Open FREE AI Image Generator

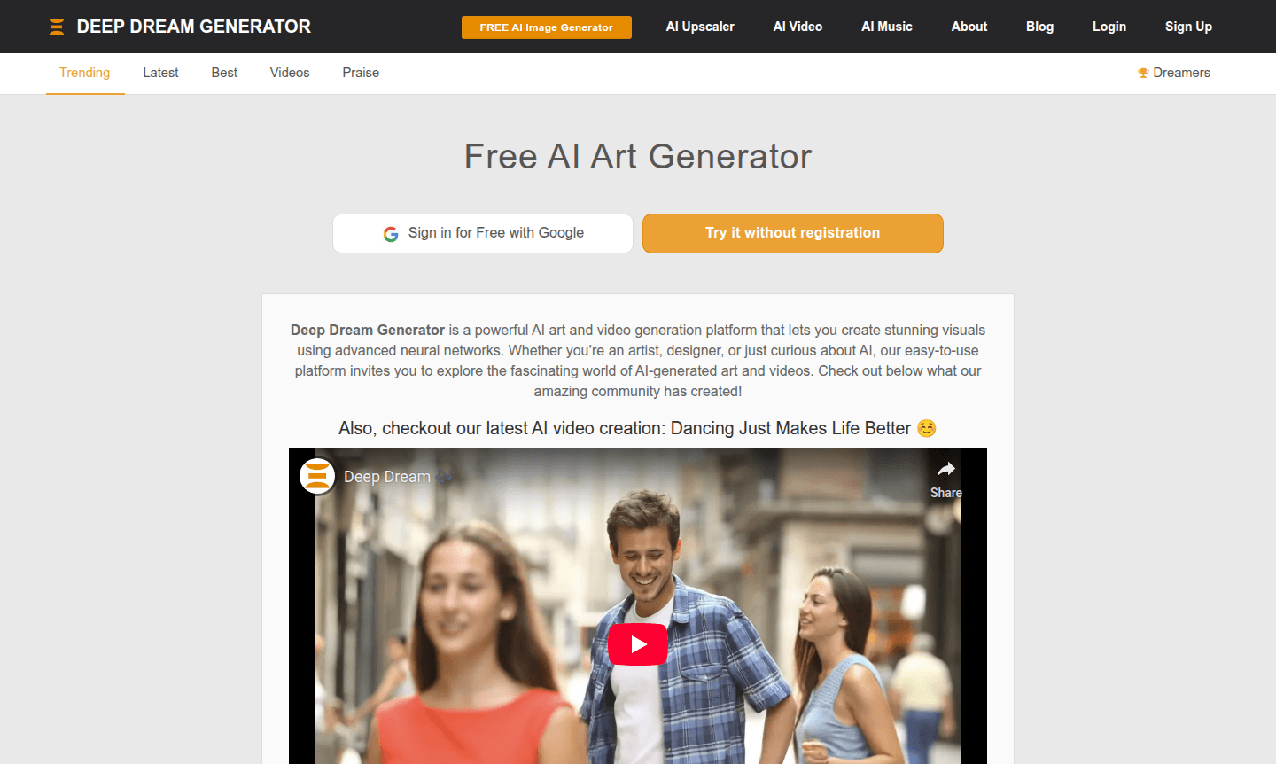pos(547,27)
